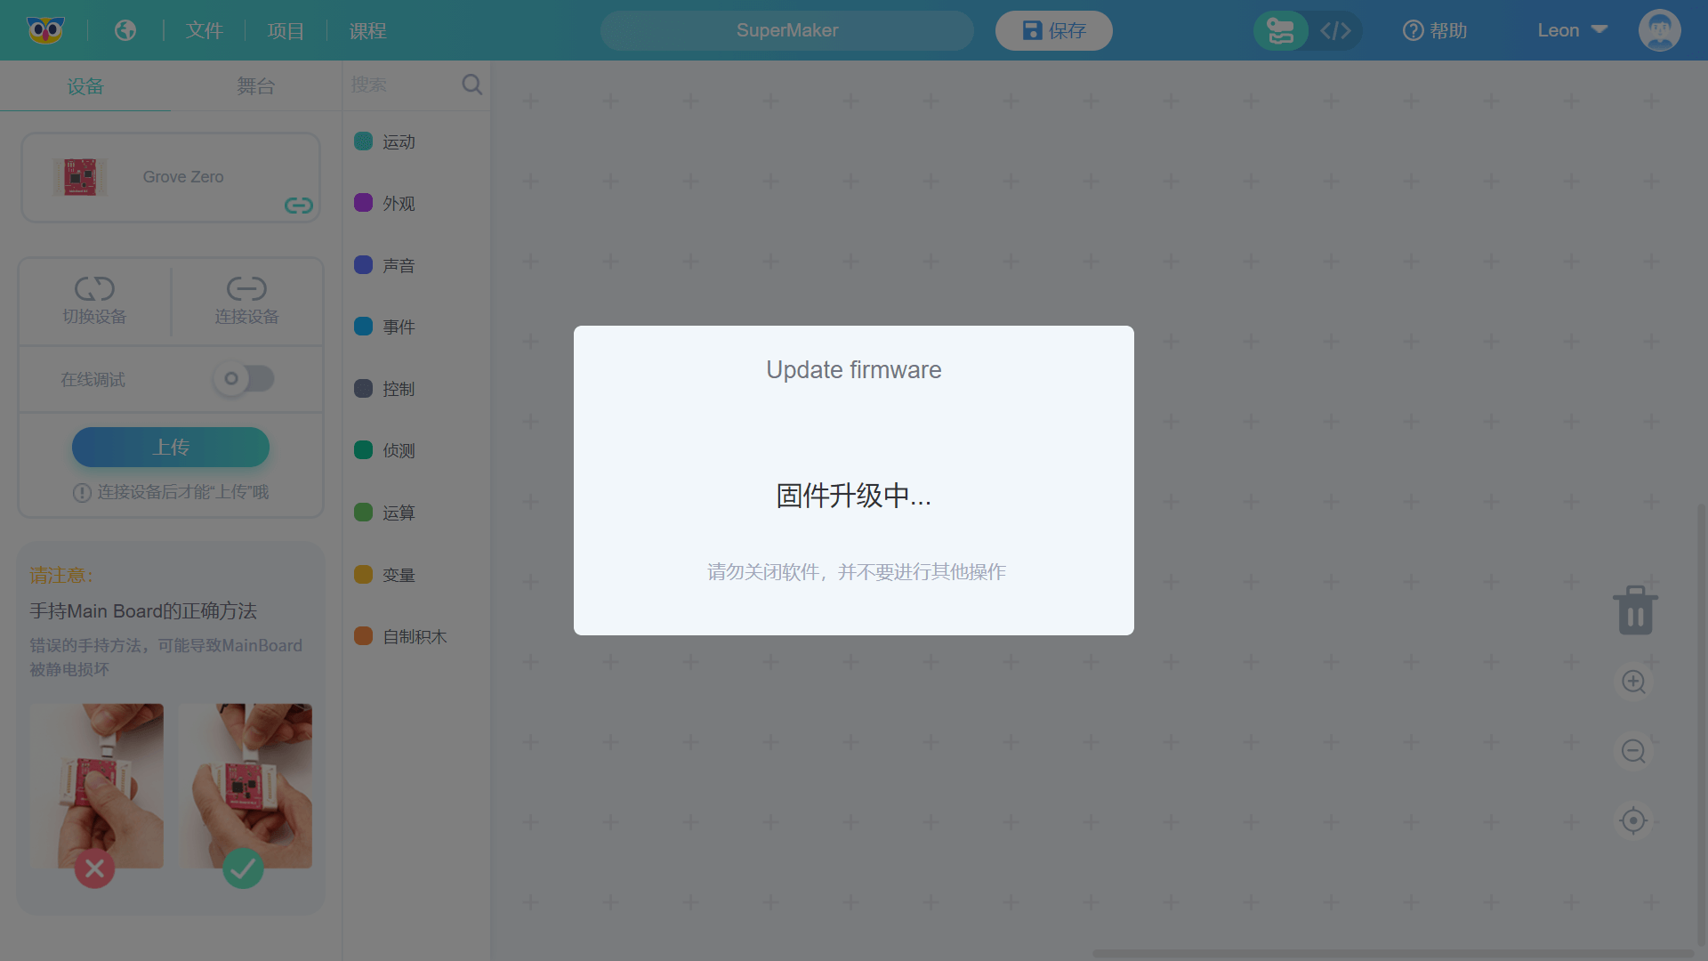
Task: Zoom in with the magnifier plus icon
Action: pos(1633,682)
